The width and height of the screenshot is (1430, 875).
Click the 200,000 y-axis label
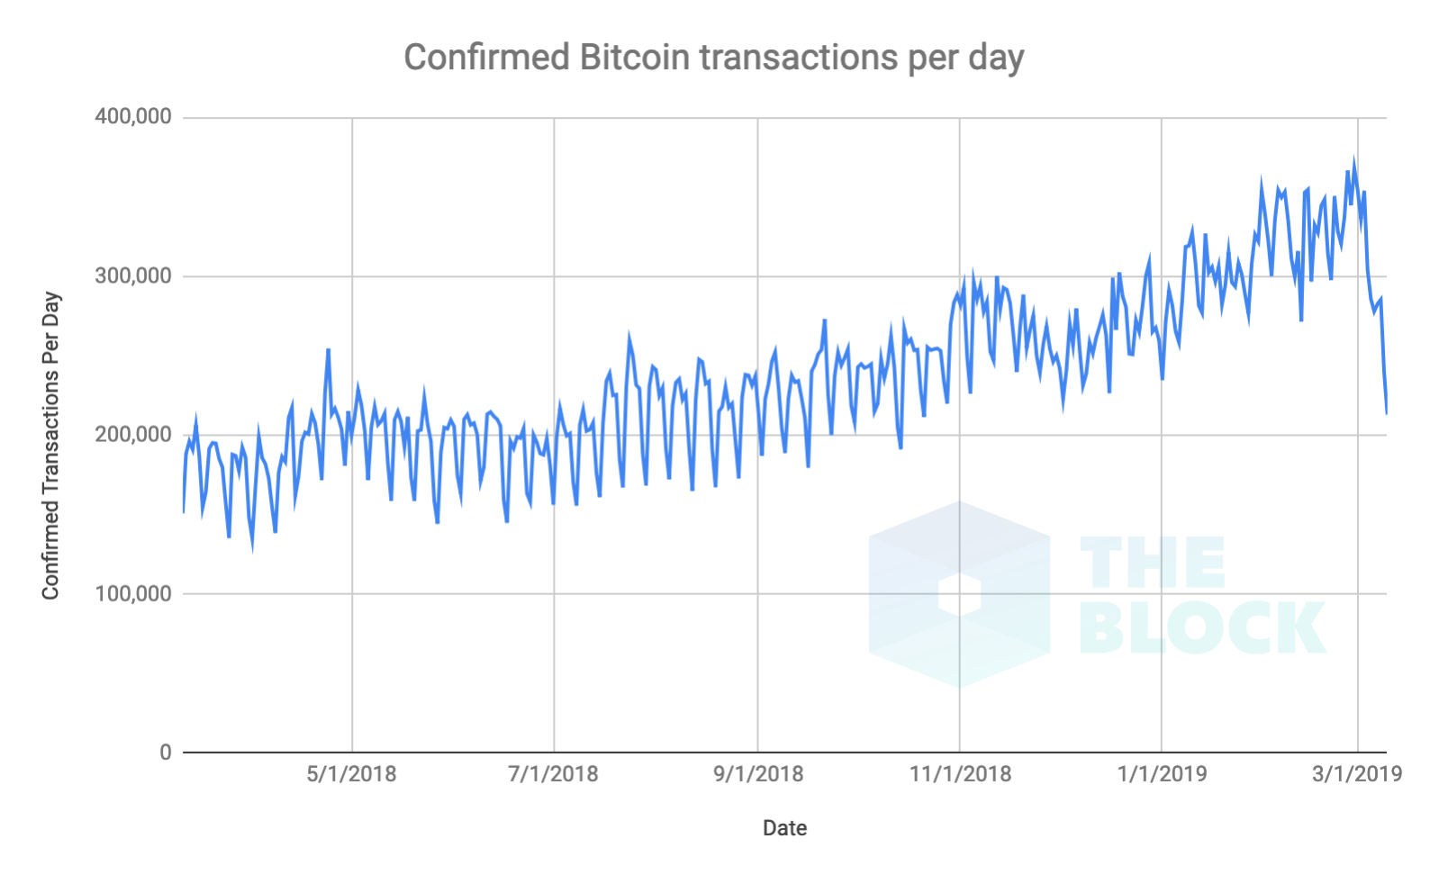133,435
